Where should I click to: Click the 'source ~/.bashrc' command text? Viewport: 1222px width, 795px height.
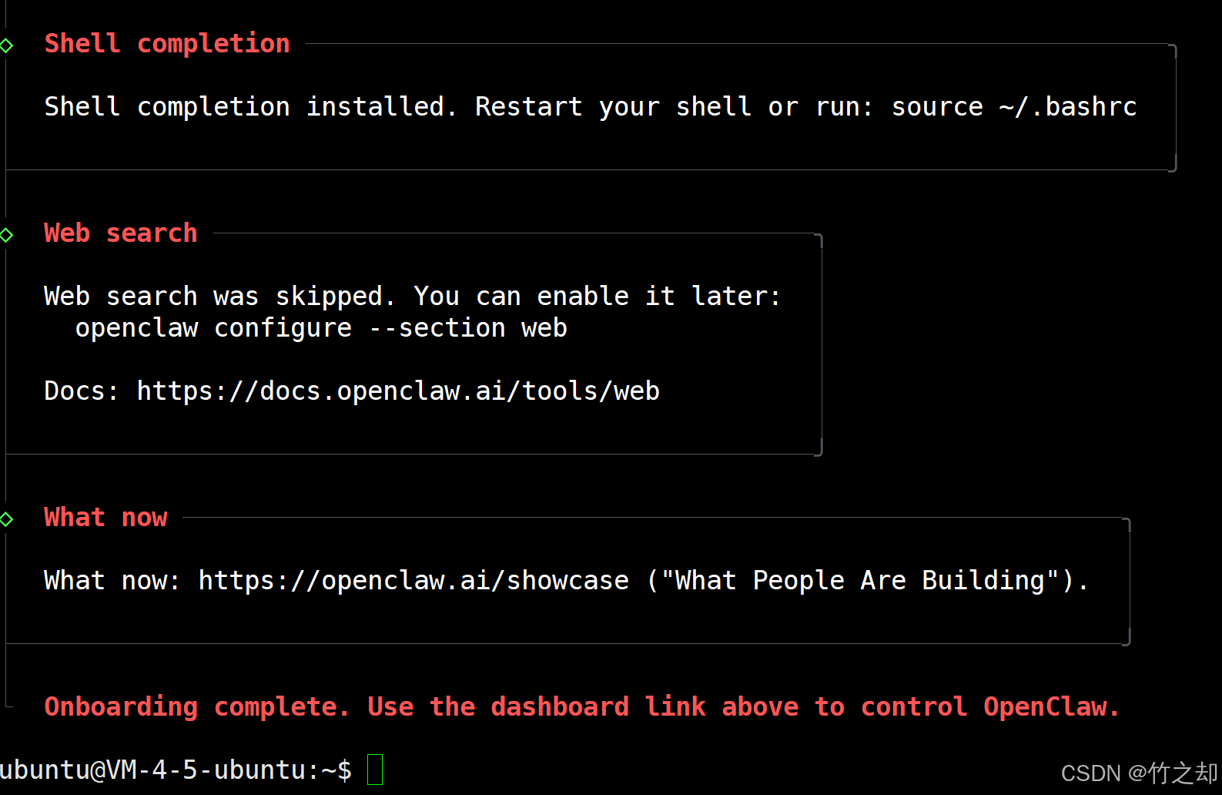coord(1014,107)
